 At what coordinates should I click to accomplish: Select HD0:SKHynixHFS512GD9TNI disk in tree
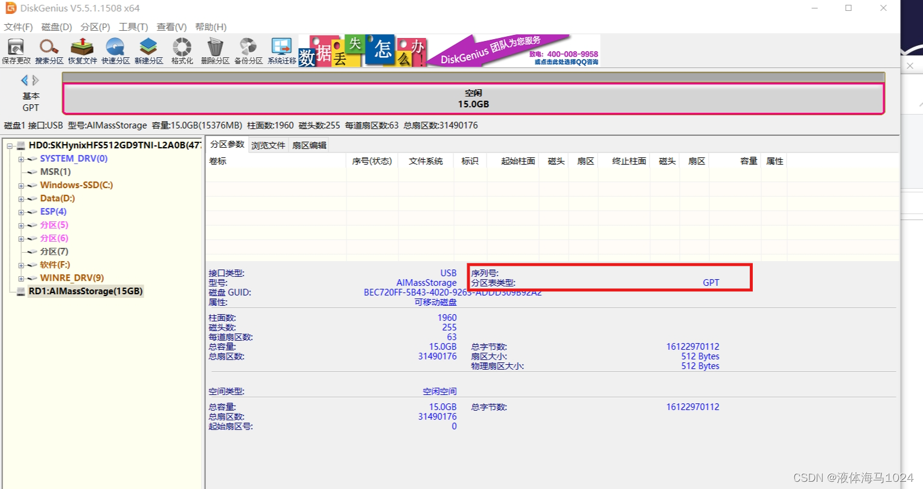click(115, 145)
